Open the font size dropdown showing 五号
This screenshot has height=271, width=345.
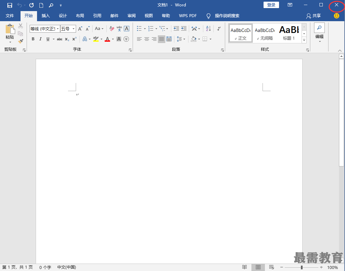pyautogui.click(x=73, y=29)
